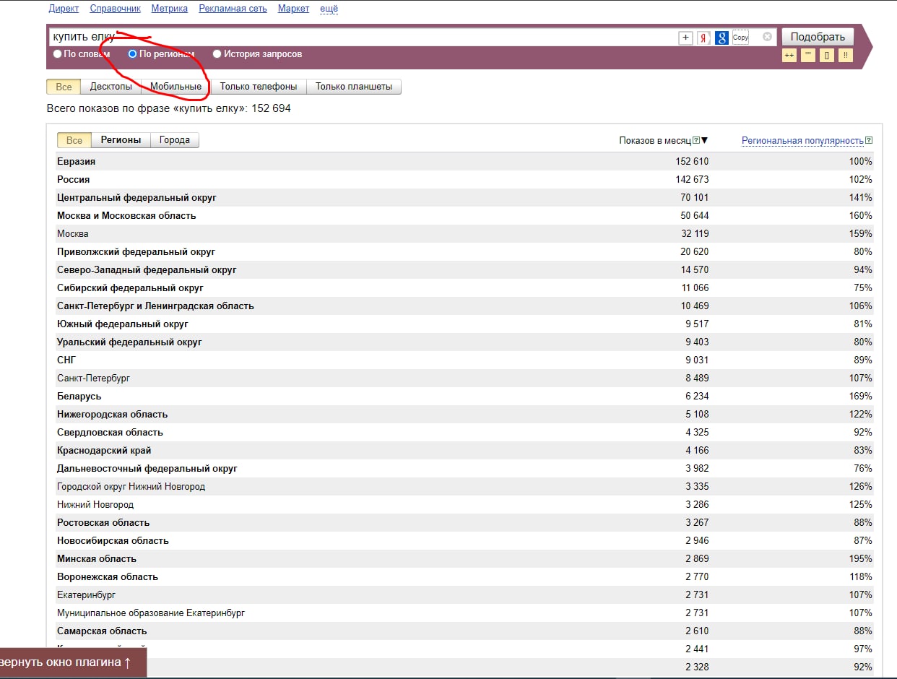Click the 152 610 impressions value

(692, 161)
